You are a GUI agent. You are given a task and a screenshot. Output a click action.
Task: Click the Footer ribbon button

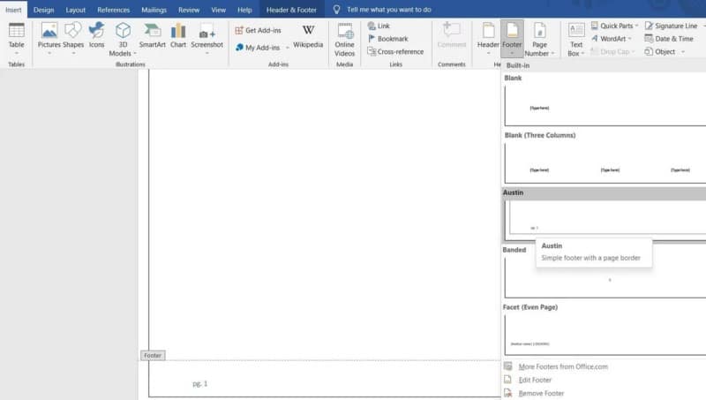[512, 38]
